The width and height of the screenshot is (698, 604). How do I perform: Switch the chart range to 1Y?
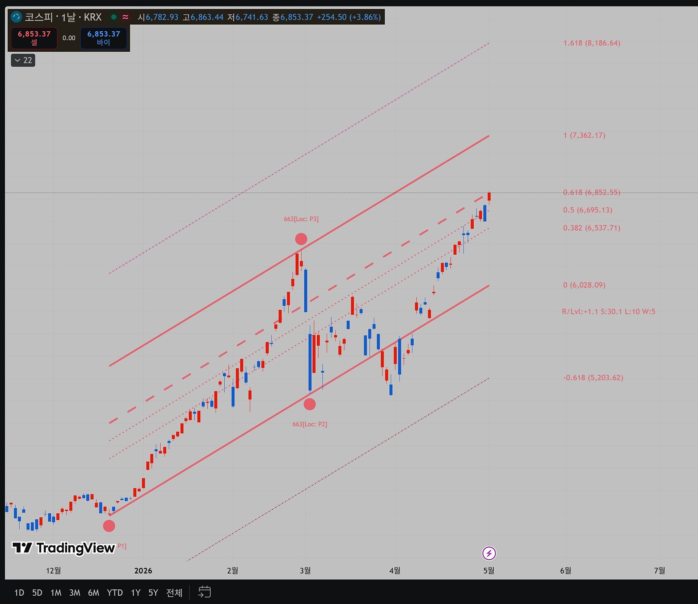pyautogui.click(x=136, y=593)
